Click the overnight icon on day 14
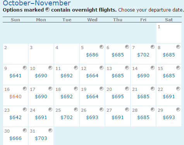Image resolution: width=184 pixels, height=145 pixels. coord(153,68)
